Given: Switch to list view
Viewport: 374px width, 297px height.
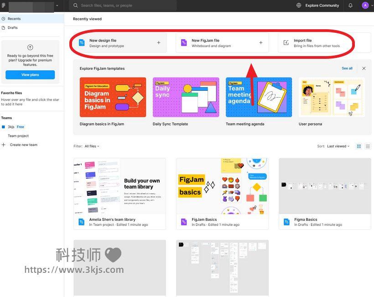Looking at the screenshot, I should coord(368,146).
